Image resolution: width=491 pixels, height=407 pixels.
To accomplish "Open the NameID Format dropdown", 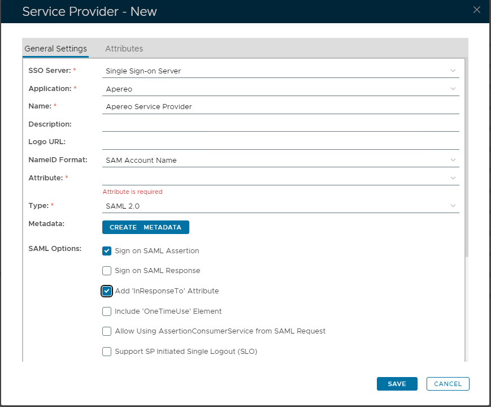I will click(280, 160).
